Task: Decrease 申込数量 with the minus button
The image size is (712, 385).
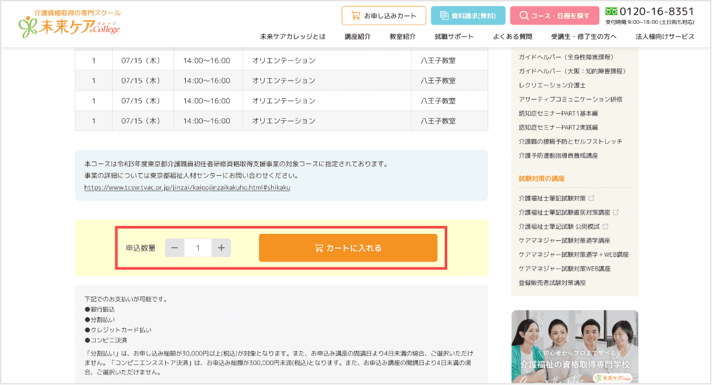Action: pyautogui.click(x=174, y=247)
